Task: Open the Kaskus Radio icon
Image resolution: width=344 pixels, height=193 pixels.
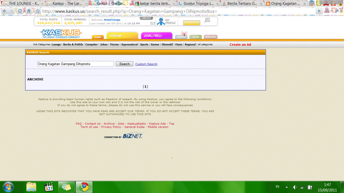Action: point(182,36)
